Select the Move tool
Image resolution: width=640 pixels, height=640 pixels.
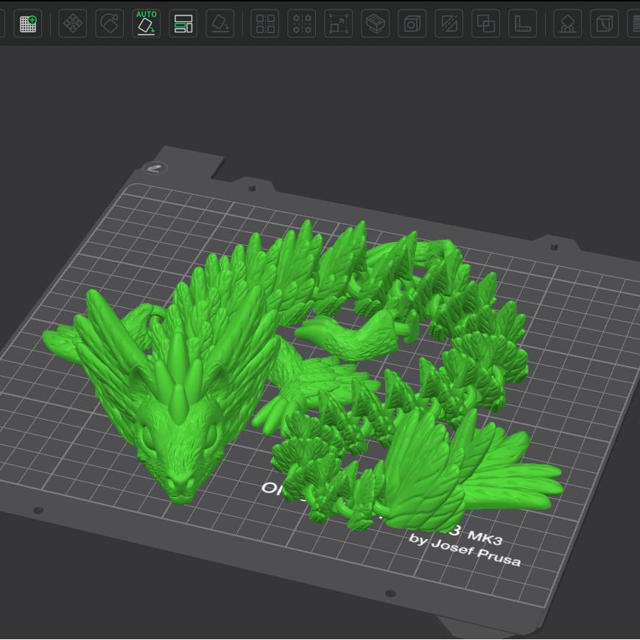coord(73,24)
